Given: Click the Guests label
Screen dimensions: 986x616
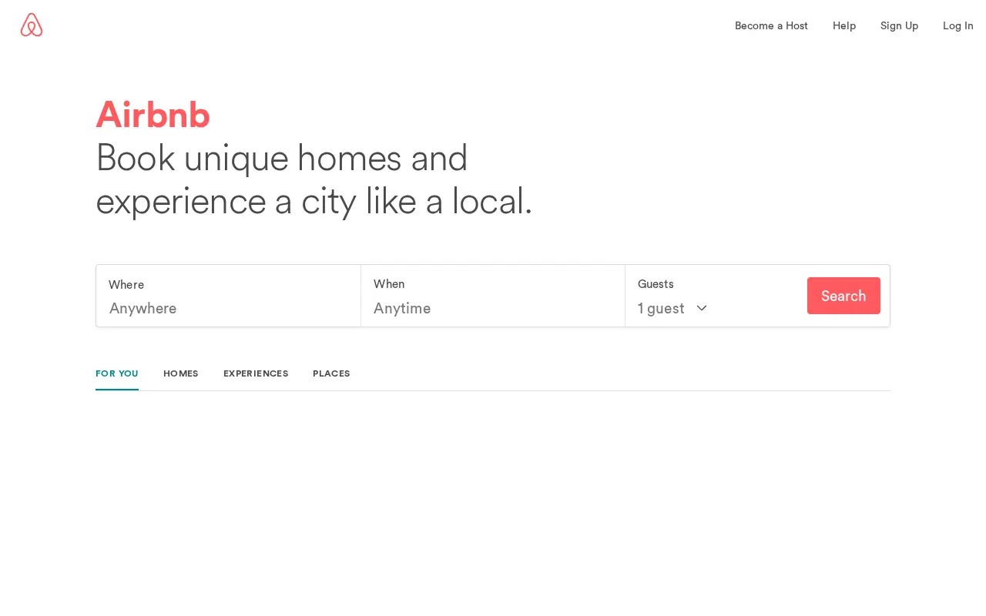Looking at the screenshot, I should point(656,284).
